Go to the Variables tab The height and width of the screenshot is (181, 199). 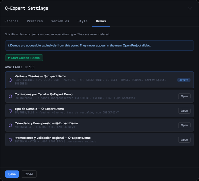click(60, 21)
